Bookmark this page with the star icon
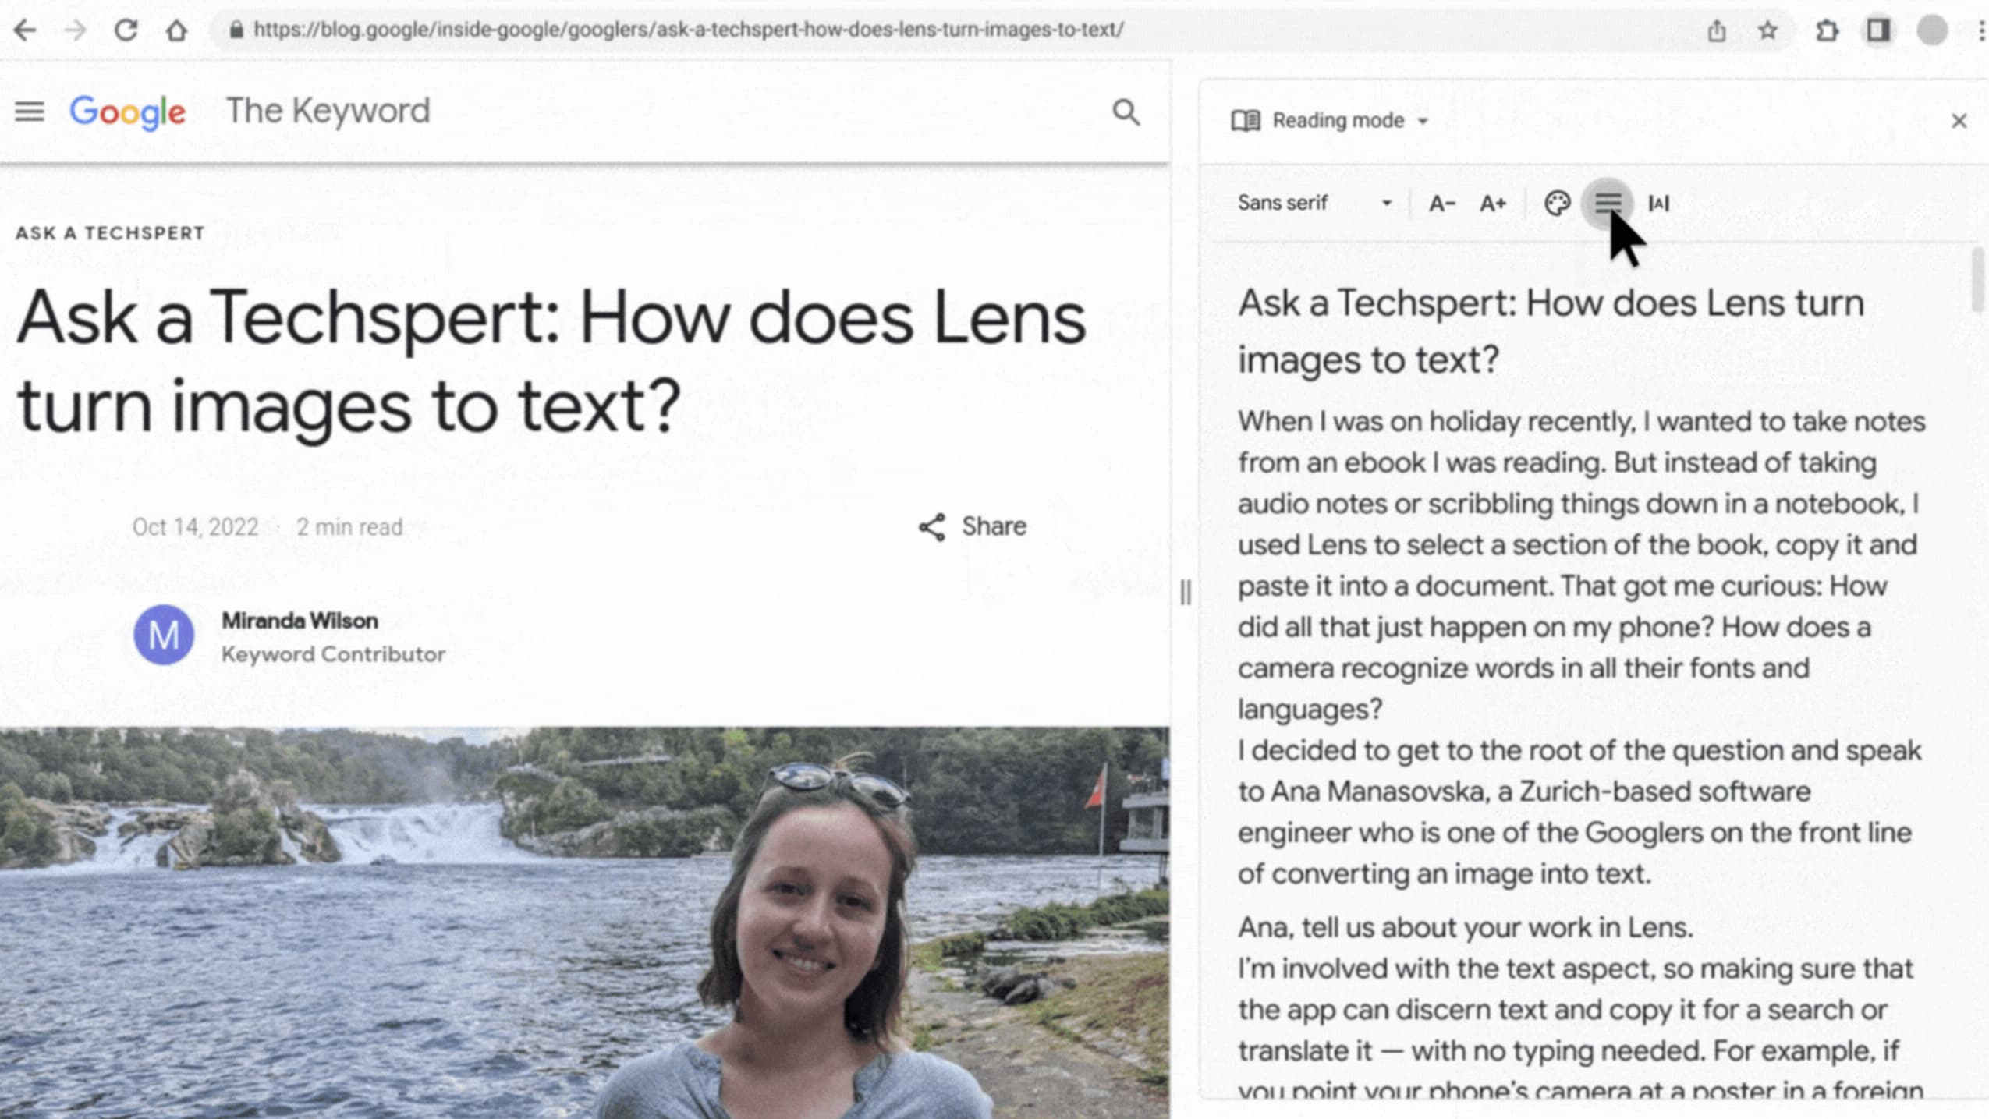 (x=1767, y=30)
